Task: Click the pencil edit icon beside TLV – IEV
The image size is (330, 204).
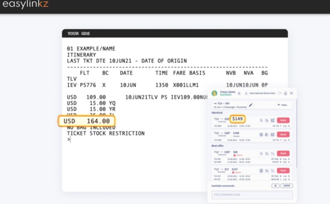Action: pos(250,105)
